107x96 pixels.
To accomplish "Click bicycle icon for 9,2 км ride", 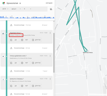I will pos(11,94).
